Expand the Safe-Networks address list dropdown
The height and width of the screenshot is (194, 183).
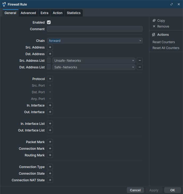click(94, 67)
